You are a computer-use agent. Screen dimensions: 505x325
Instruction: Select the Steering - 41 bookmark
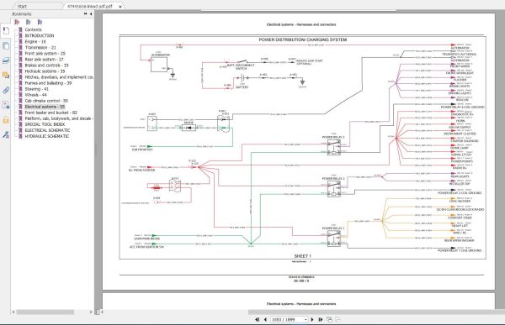(x=37, y=89)
